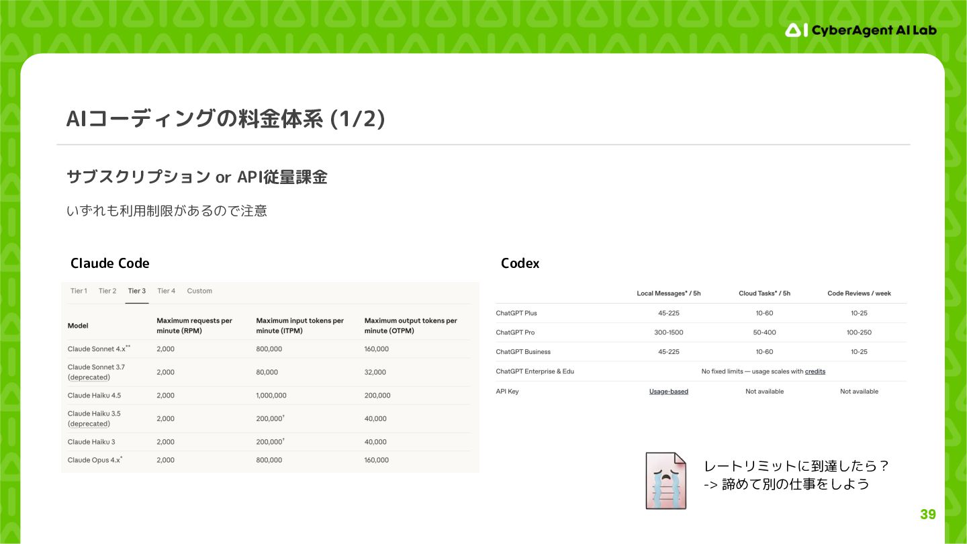
Task: Click 'Not available' under Code Reviews
Action: click(859, 392)
